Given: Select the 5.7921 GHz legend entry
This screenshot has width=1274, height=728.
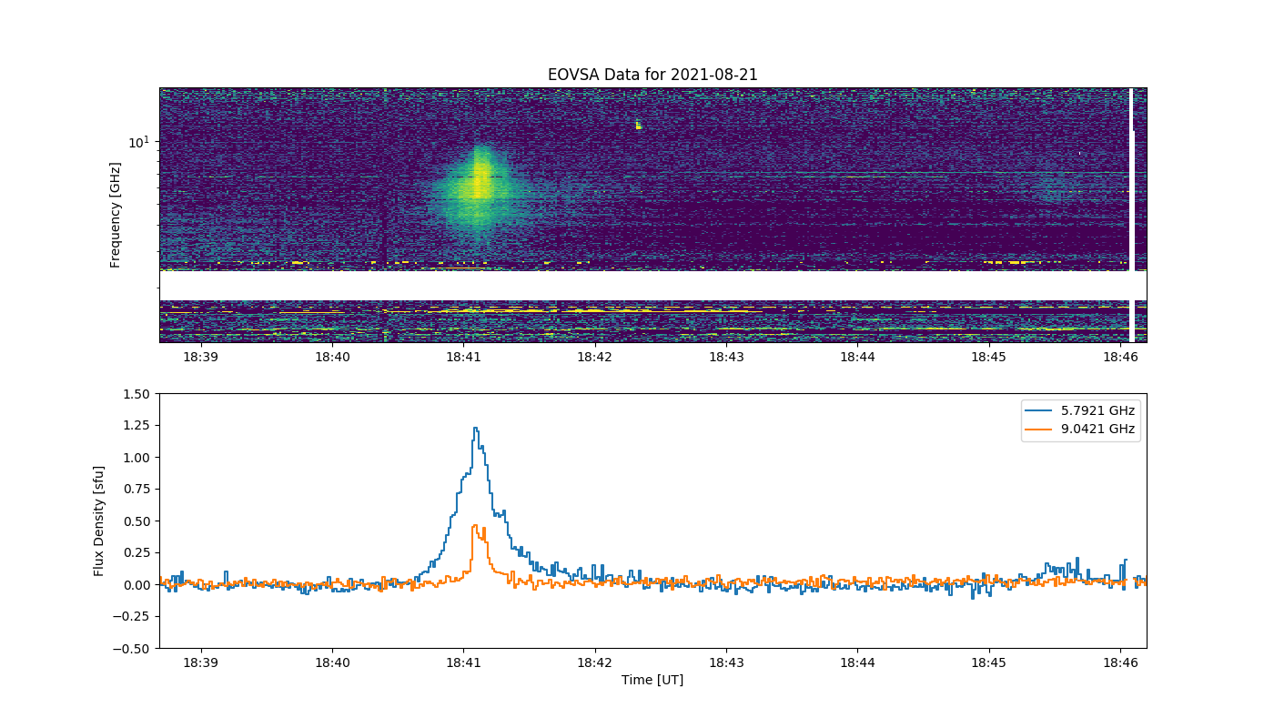Looking at the screenshot, I should pyautogui.click(x=1098, y=411).
